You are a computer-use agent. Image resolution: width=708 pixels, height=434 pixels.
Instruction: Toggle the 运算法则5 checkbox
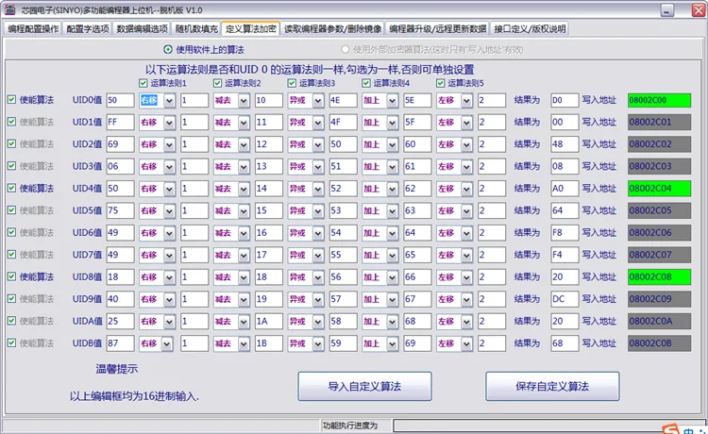pos(440,83)
